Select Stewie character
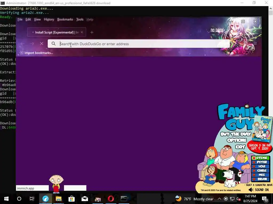The height and width of the screenshot is (204, 273). pyautogui.click(x=260, y=158)
